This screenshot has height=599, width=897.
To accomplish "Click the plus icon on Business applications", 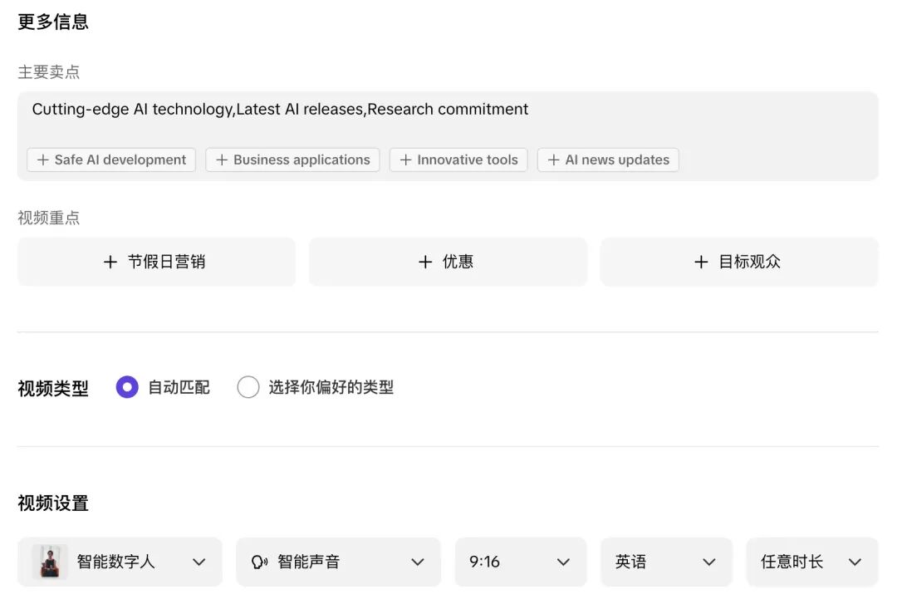I will click(222, 160).
